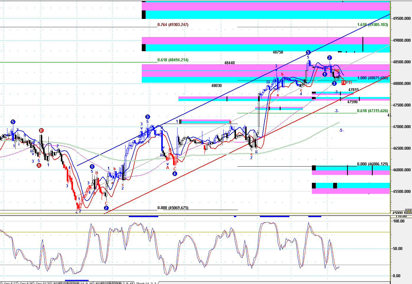Image resolution: width=412 pixels, height=284 pixels.
Task: Click the 49000.000 price axis label
Action: [x=402, y=40]
